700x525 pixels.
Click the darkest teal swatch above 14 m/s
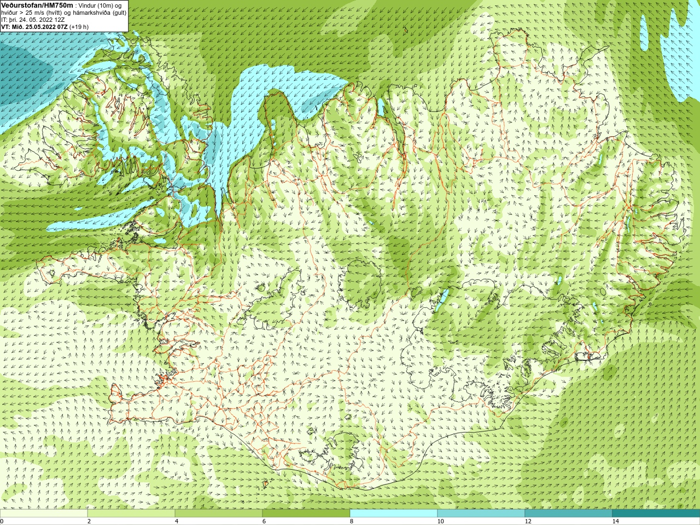pyautogui.click(x=656, y=514)
